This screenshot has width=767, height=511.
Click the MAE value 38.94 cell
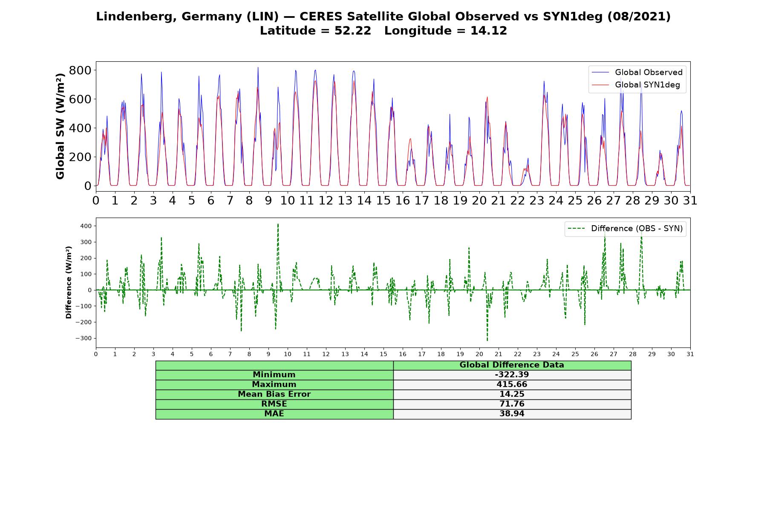(x=512, y=414)
